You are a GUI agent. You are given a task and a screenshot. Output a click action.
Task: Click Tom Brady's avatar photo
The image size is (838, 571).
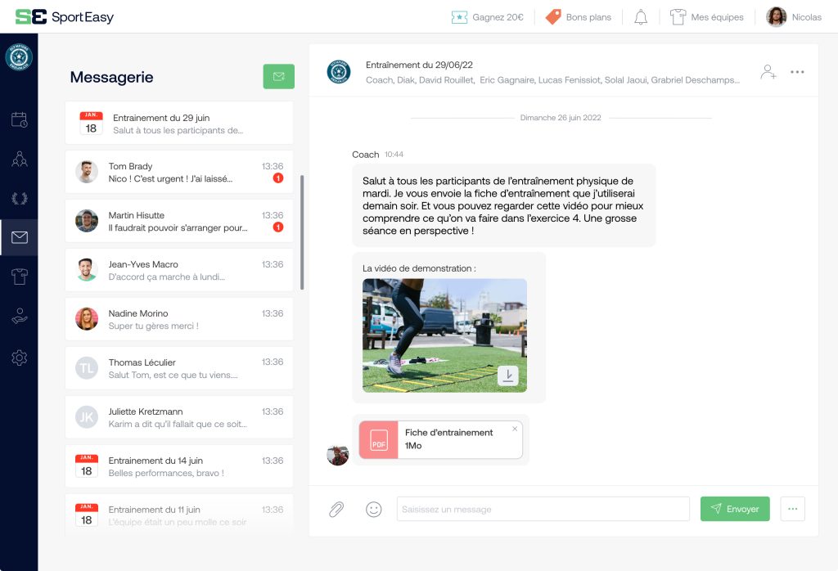(87, 172)
